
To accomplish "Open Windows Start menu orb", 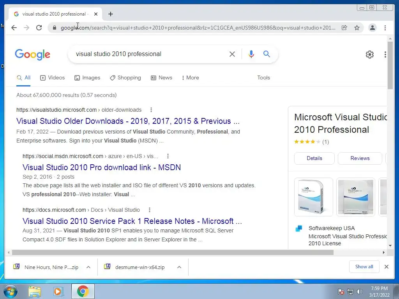I will click(x=11, y=291).
